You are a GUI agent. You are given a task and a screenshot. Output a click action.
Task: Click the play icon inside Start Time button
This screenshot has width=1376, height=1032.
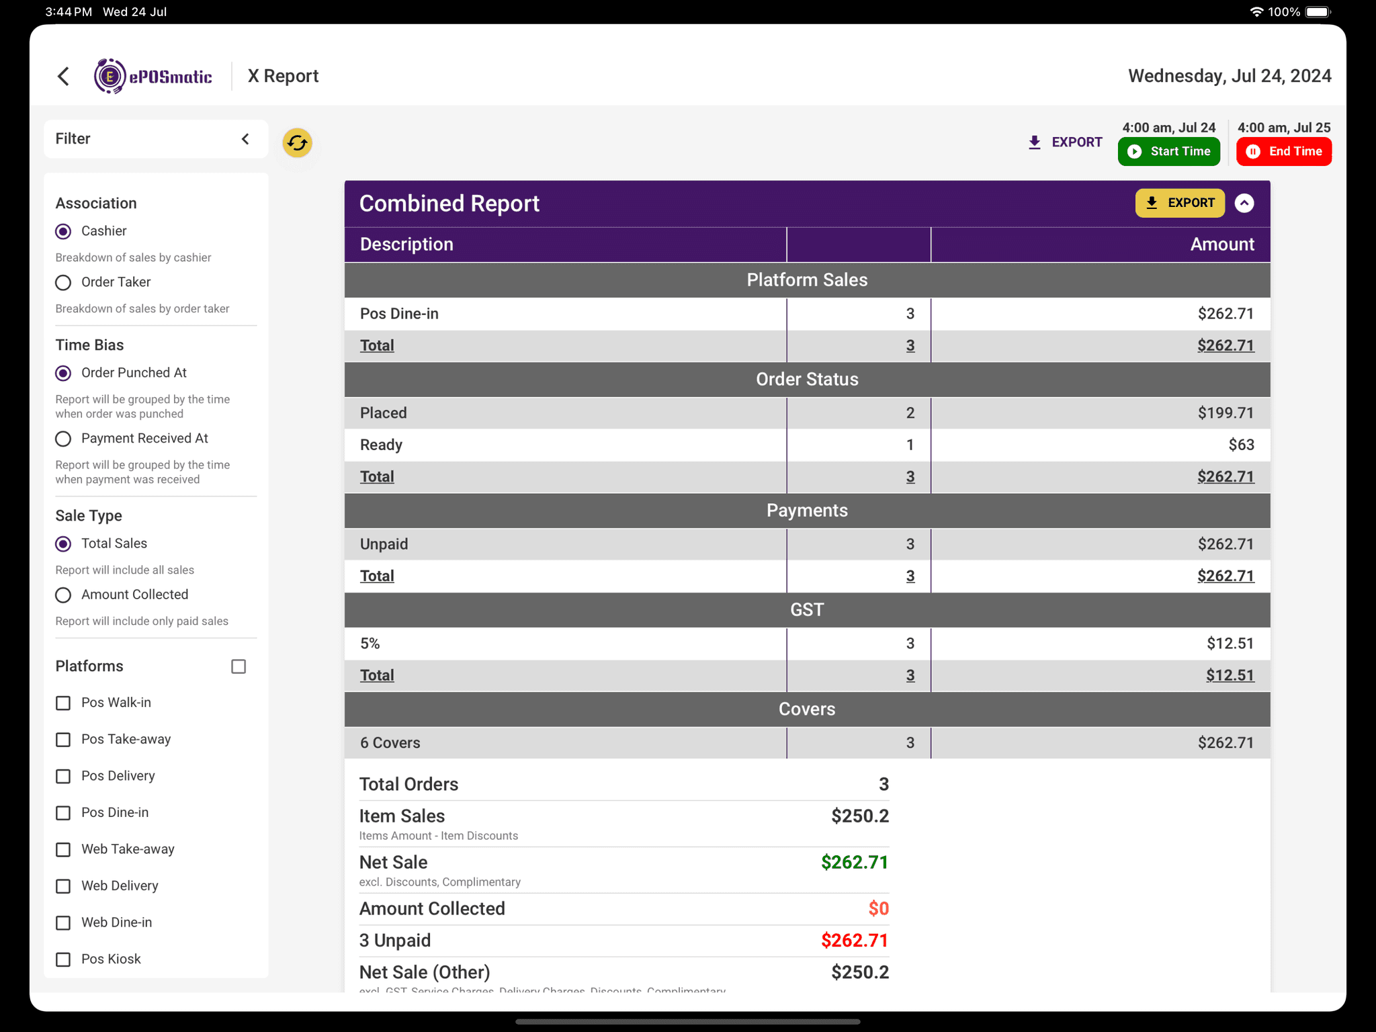(1135, 151)
